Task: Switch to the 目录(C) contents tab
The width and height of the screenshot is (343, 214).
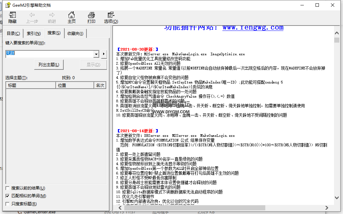Action: point(13,34)
